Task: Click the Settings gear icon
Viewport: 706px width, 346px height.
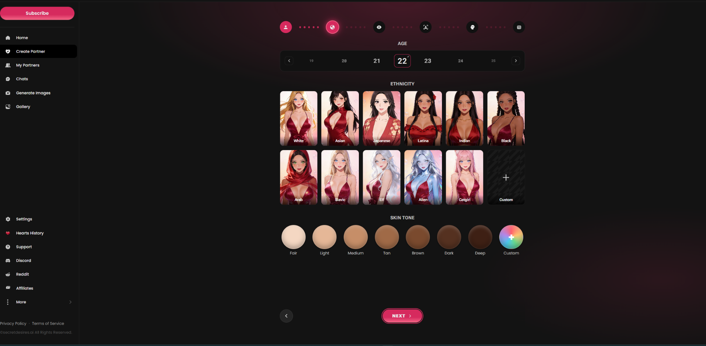Action: point(8,219)
